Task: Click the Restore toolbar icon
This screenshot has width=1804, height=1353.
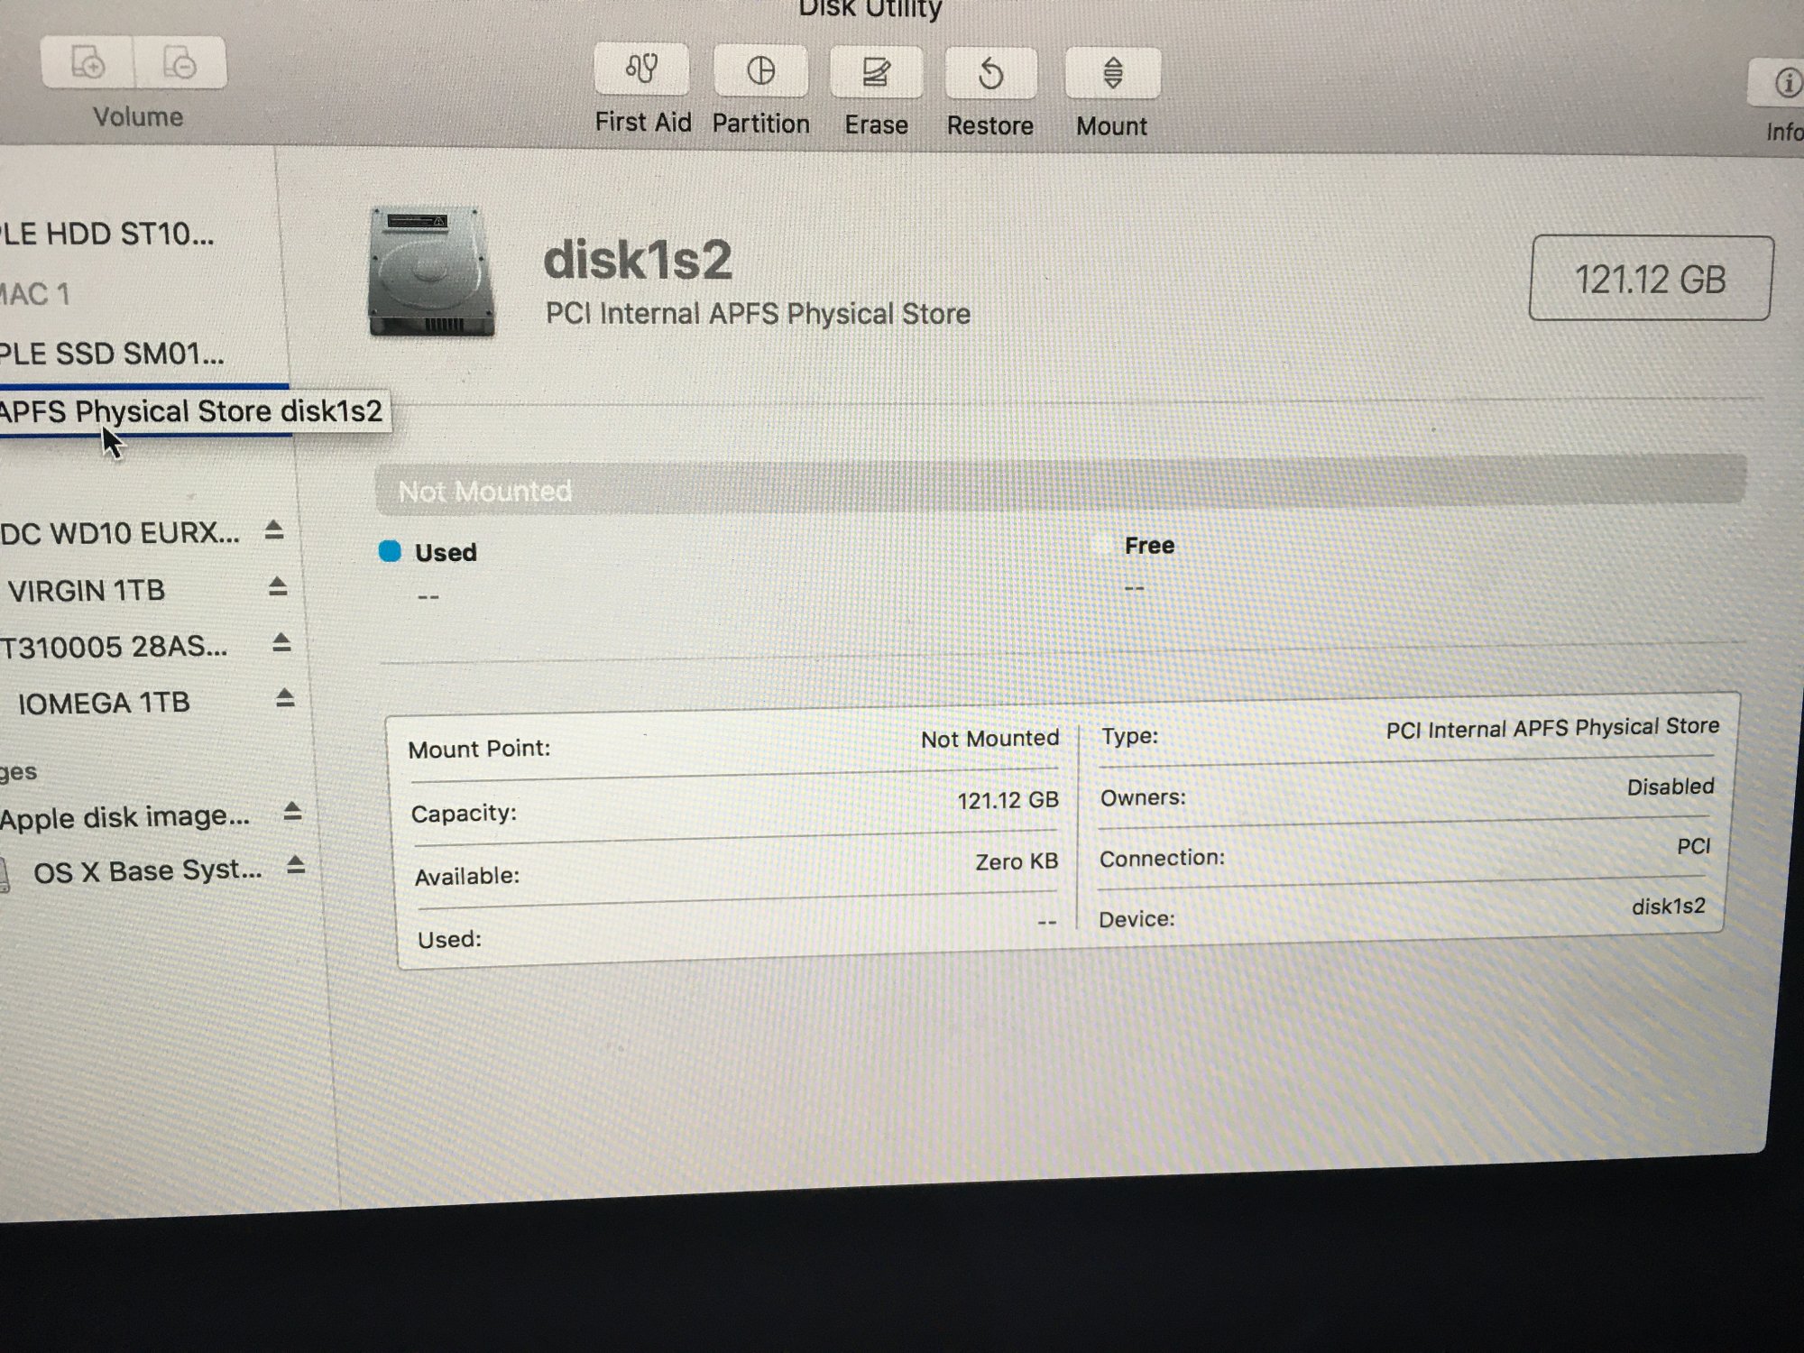Action: point(990,74)
